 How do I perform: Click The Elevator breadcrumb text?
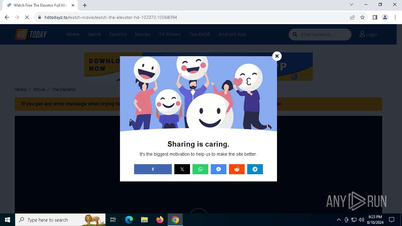tap(64, 89)
